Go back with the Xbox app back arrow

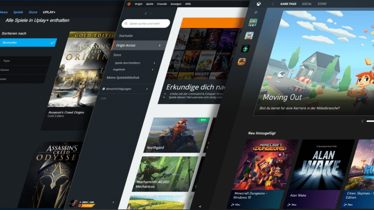coord(272,4)
